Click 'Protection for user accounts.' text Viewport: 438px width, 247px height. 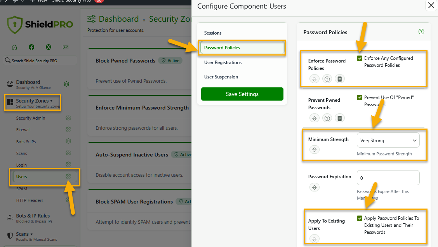tap(116, 30)
